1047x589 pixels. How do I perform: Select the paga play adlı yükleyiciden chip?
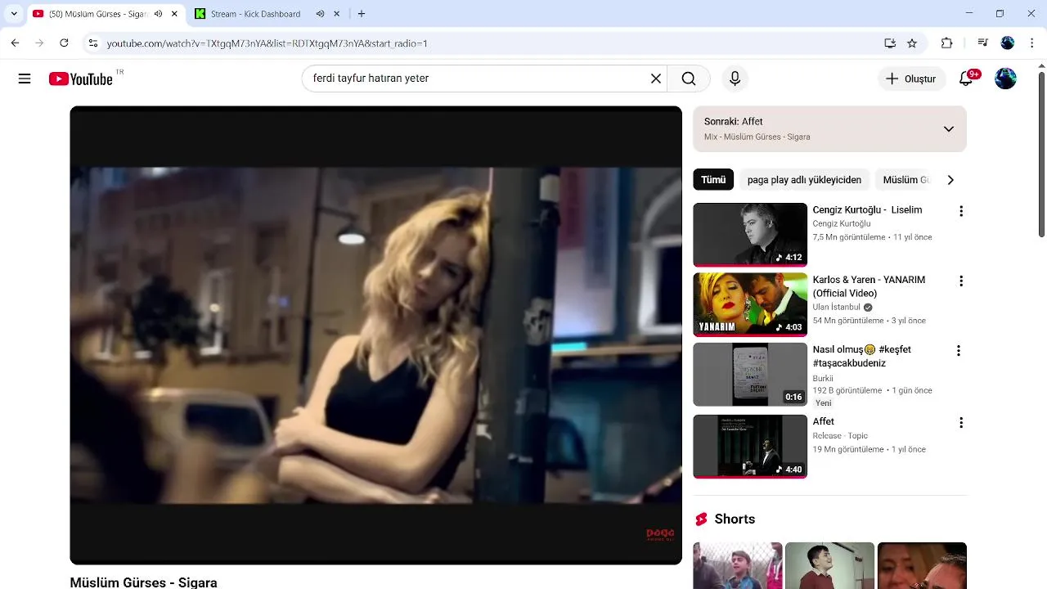(x=804, y=180)
